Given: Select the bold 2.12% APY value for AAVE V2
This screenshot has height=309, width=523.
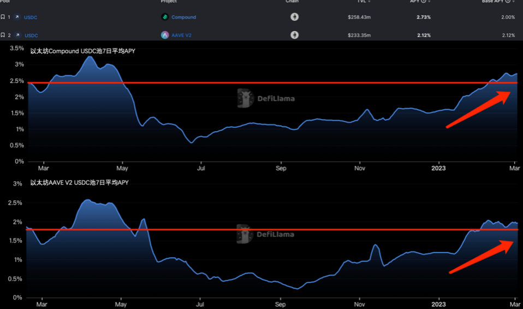Looking at the screenshot, I should pos(424,35).
